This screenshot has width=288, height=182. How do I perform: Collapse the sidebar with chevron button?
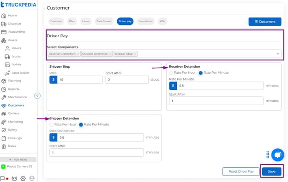(x=37, y=96)
